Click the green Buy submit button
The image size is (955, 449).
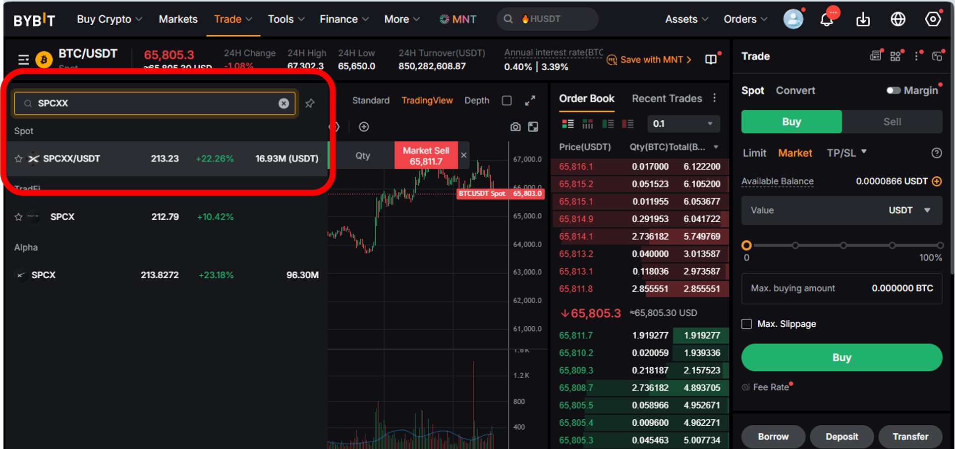click(842, 357)
